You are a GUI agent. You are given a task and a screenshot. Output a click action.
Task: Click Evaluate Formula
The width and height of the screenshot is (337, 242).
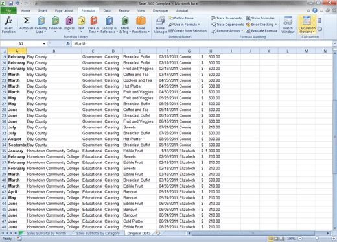pos(261,31)
